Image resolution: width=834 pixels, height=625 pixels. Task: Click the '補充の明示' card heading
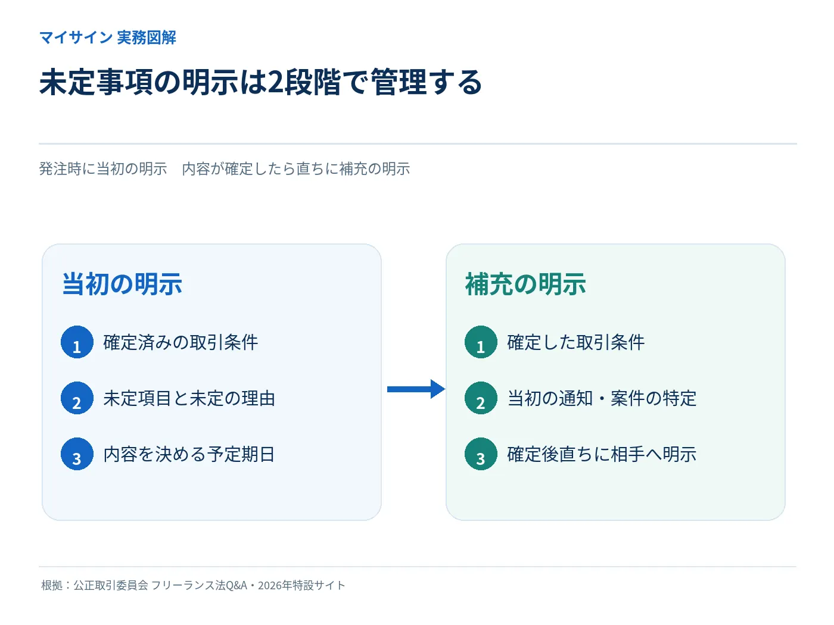tap(525, 284)
